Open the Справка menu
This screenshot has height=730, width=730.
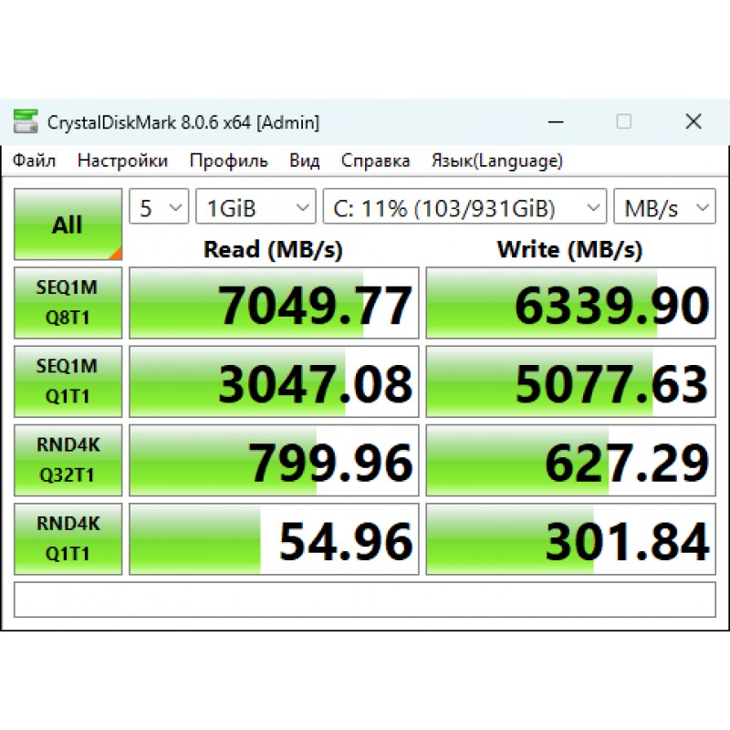click(375, 162)
